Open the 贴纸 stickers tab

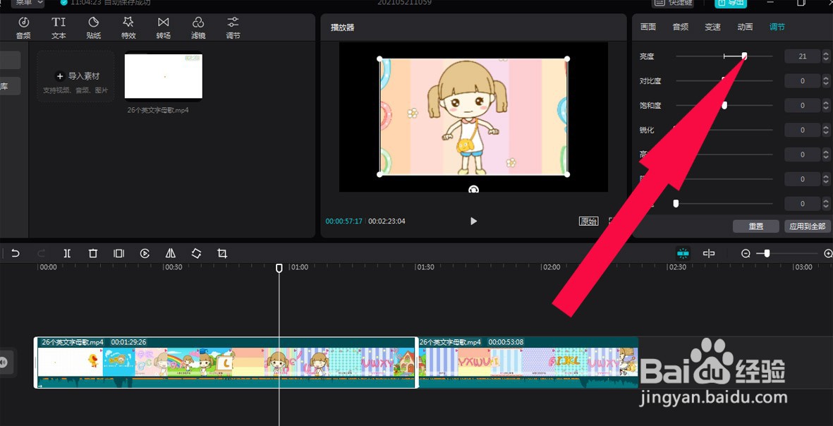pyautogui.click(x=94, y=28)
